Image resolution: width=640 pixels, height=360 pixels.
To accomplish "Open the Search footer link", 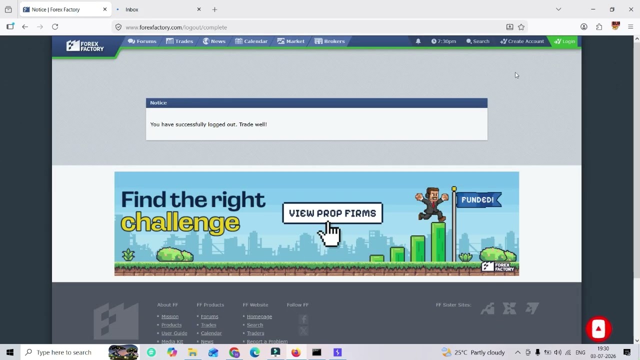I will tap(255, 325).
